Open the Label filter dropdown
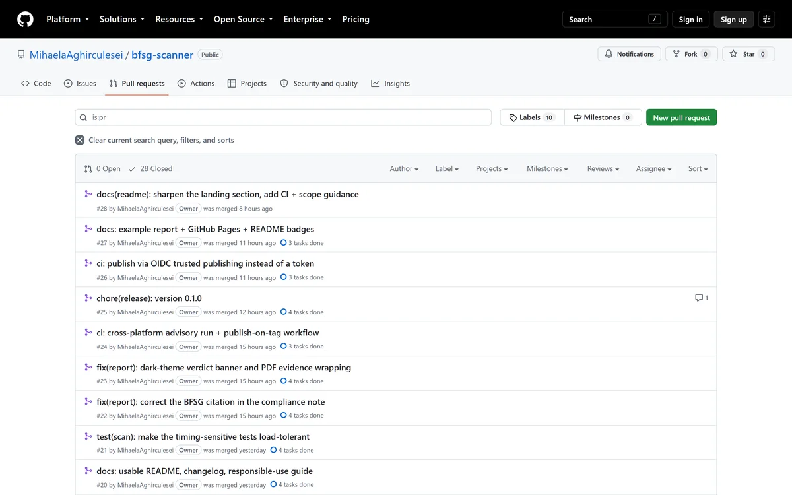The width and height of the screenshot is (792, 495). pyautogui.click(x=447, y=168)
